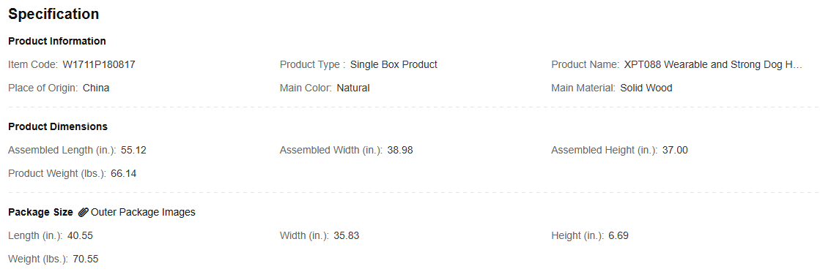Click the Assembled Width value 38.98
Viewport: 820px width, 277px height.
pyautogui.click(x=400, y=151)
